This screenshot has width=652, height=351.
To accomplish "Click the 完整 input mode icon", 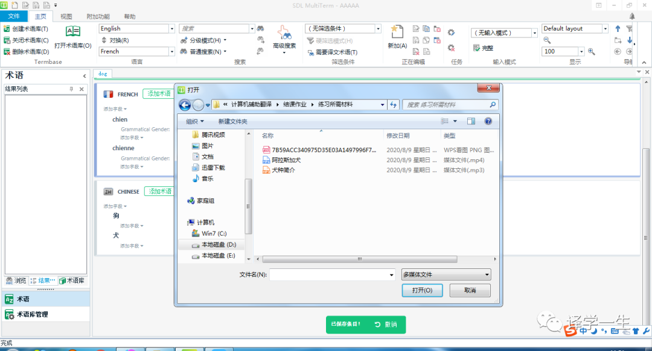I will click(476, 48).
